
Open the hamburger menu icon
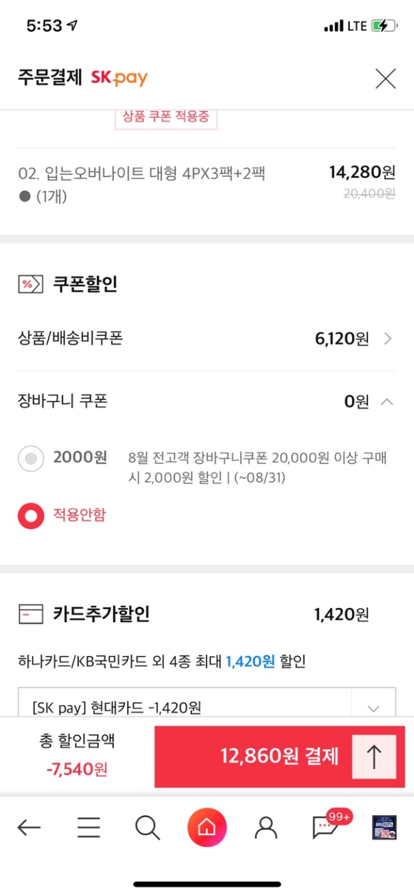(x=89, y=827)
